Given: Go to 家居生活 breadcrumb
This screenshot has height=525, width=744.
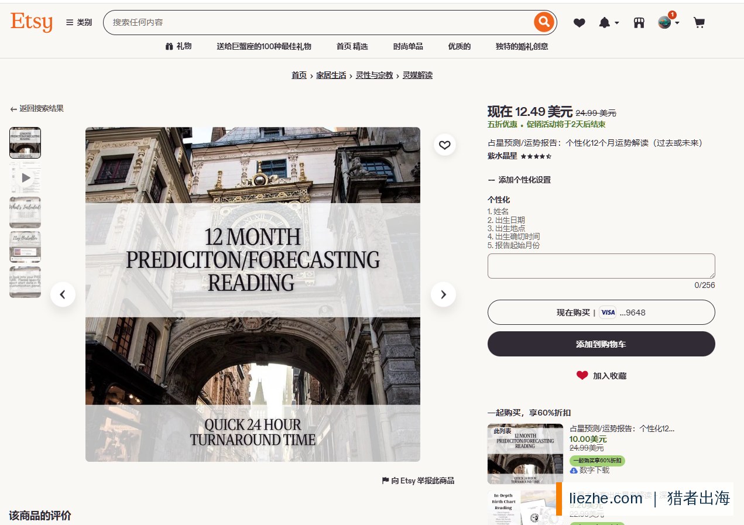Looking at the screenshot, I should pyautogui.click(x=331, y=76).
